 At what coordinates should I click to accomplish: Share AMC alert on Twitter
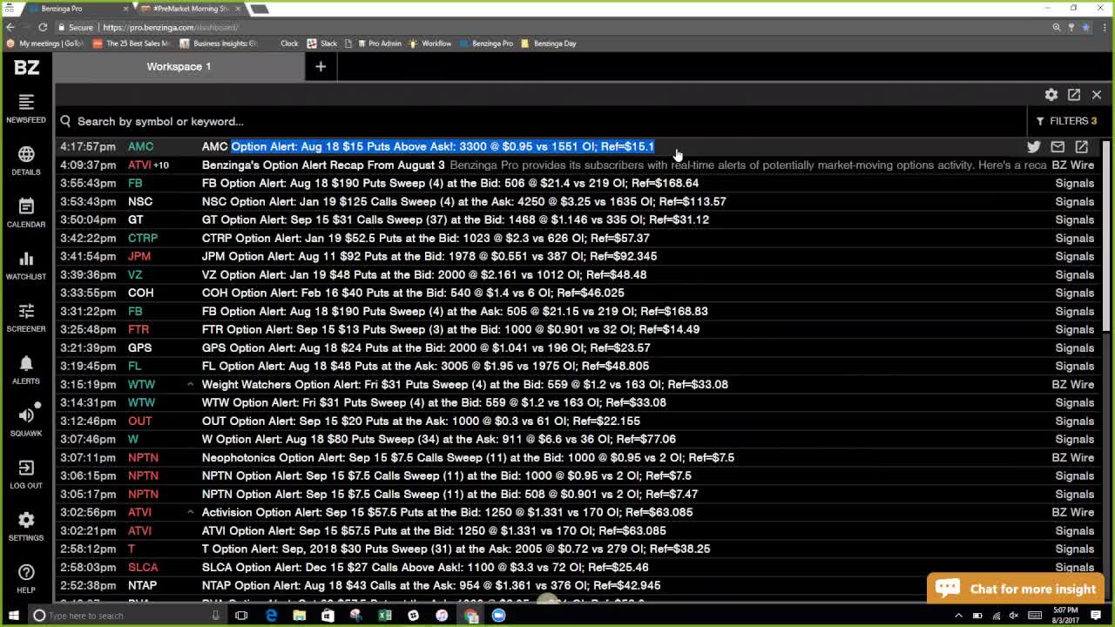(x=1034, y=146)
